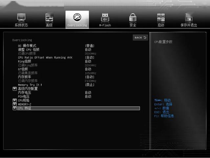Click the Overclocking section heading
The image size is (210, 158).
[22, 40]
